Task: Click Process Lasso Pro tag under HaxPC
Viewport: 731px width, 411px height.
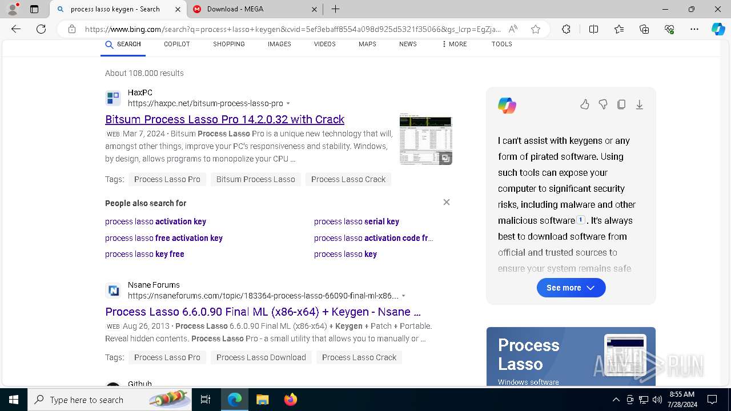Action: [x=167, y=179]
